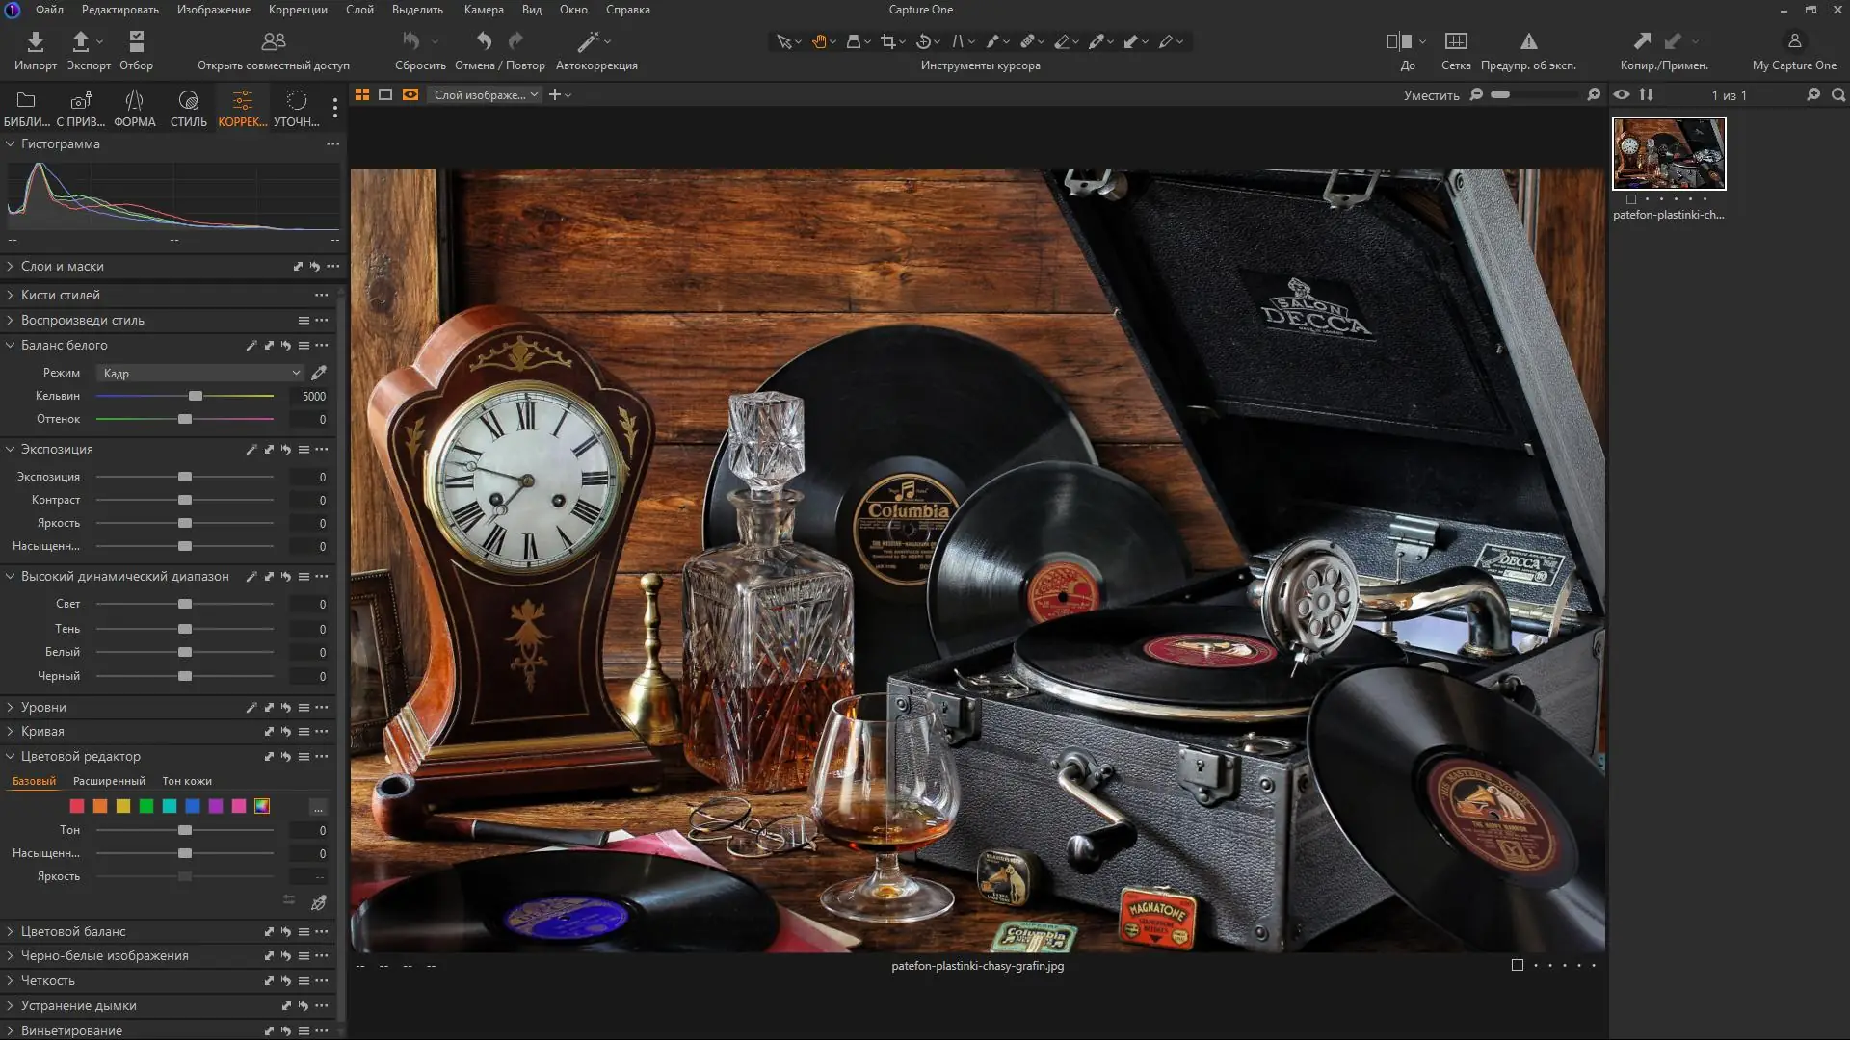Click the Reset (Сбросить) arrow icon
The width and height of the screenshot is (1850, 1040).
click(411, 41)
